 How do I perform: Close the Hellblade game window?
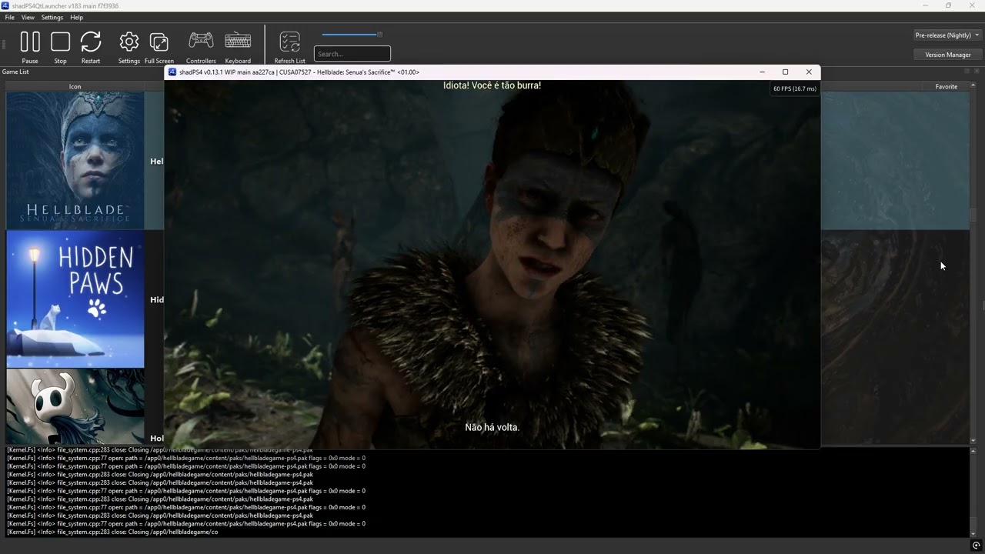(x=809, y=72)
